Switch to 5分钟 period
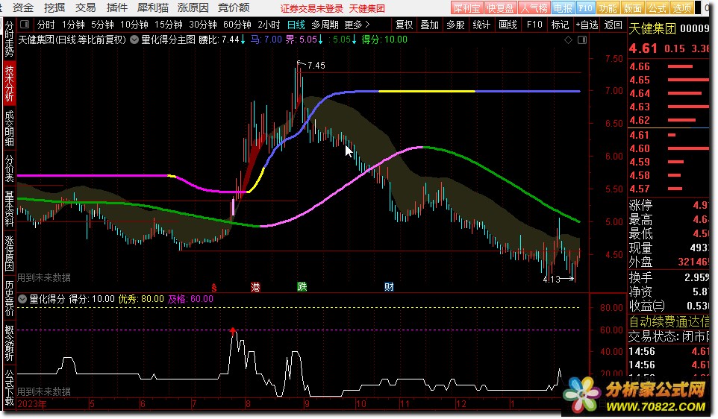The width and height of the screenshot is (718, 419). pyautogui.click(x=102, y=25)
